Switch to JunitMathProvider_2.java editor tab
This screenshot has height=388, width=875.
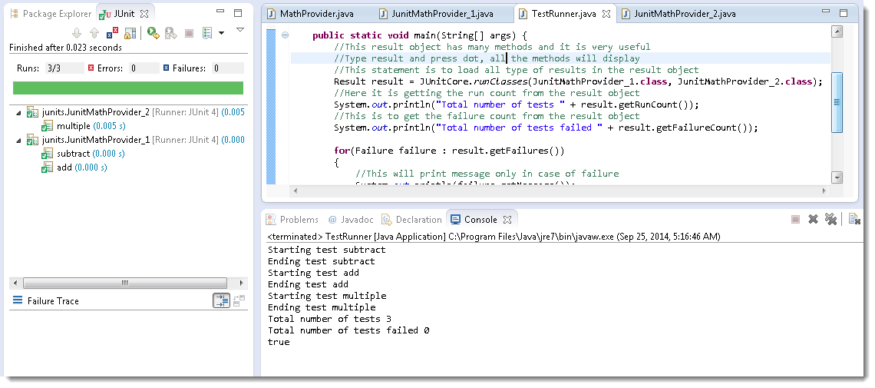[x=679, y=13]
